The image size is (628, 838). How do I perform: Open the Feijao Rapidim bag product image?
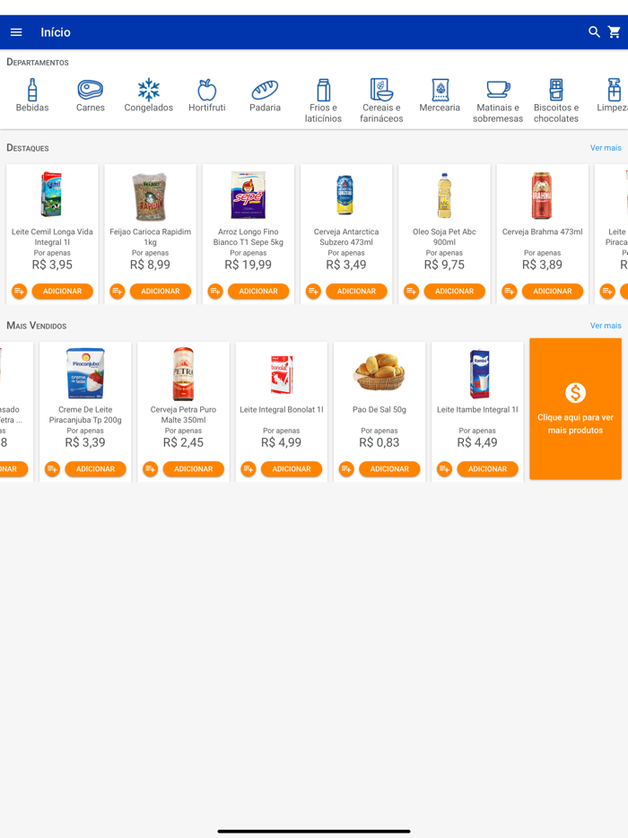pyautogui.click(x=150, y=196)
